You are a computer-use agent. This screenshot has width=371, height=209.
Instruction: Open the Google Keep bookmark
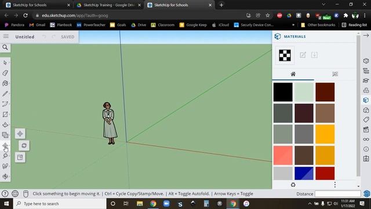point(193,25)
